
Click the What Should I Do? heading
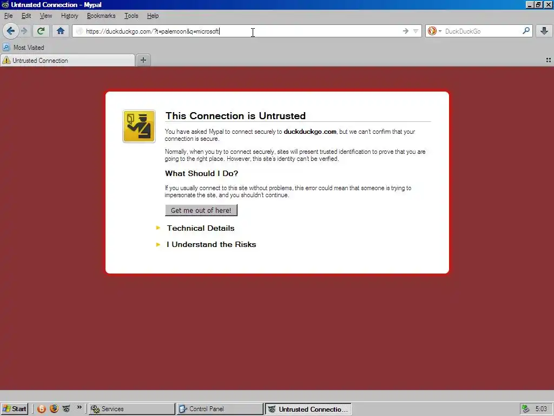pyautogui.click(x=201, y=173)
